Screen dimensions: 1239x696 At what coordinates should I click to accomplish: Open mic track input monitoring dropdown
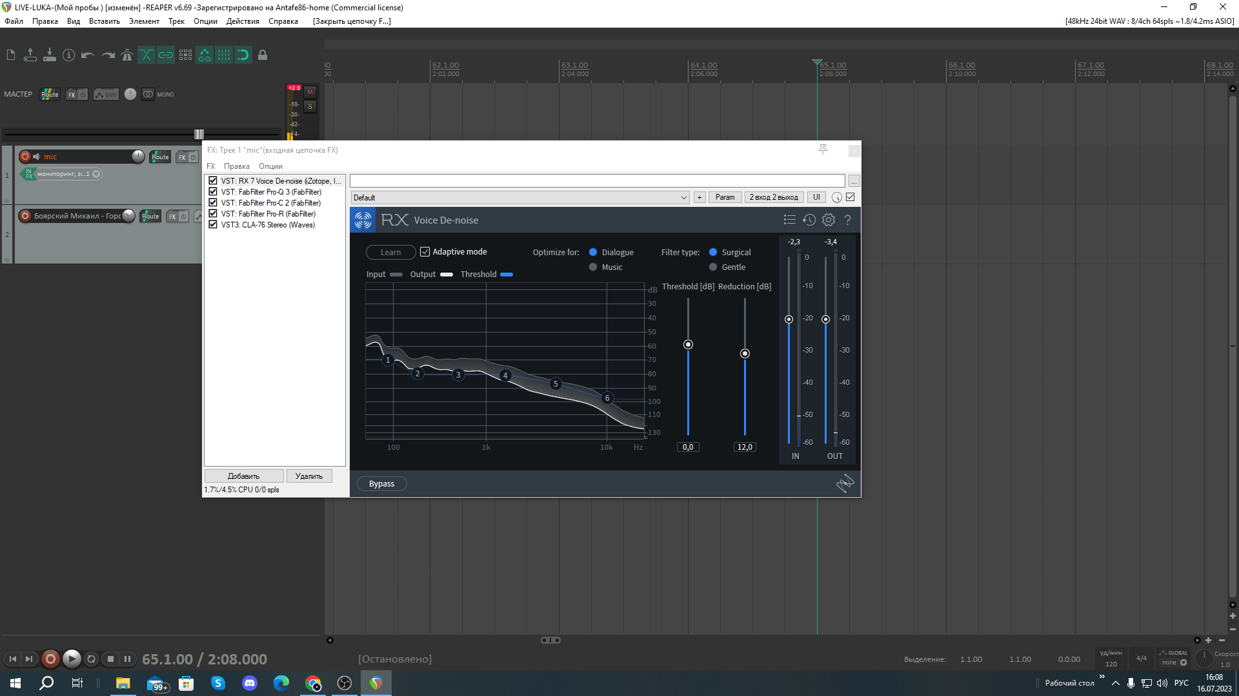(x=96, y=174)
